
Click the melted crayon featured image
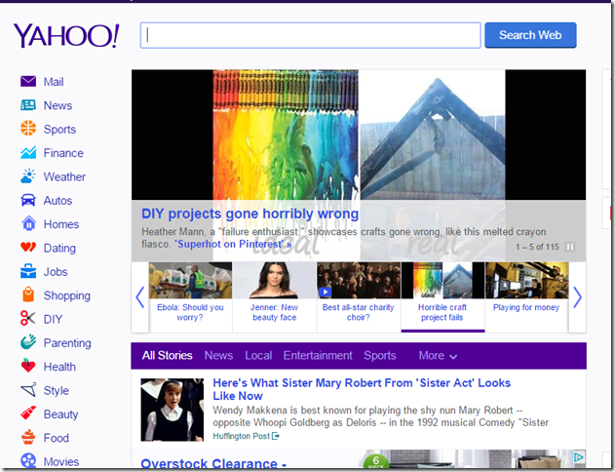(286, 135)
